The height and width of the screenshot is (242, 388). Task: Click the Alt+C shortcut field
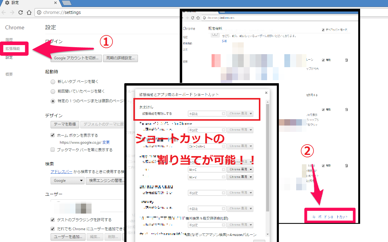(207, 169)
